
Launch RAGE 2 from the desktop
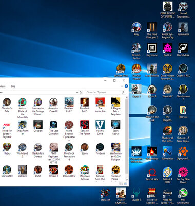tap(167, 49)
